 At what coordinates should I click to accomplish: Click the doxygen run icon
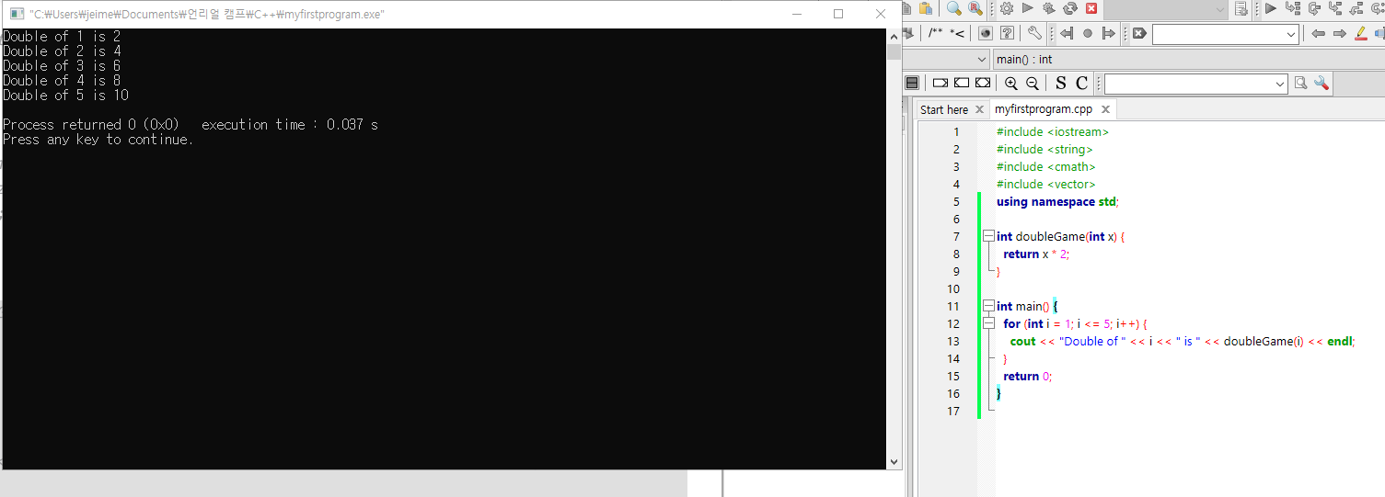pos(986,33)
